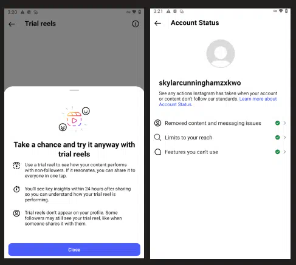Tap the green check for Features you can't use

point(278,152)
